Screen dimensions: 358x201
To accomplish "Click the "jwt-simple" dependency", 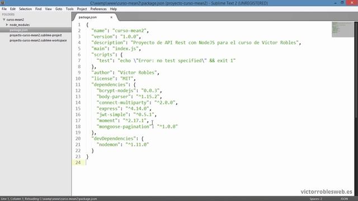I will click(112, 114).
